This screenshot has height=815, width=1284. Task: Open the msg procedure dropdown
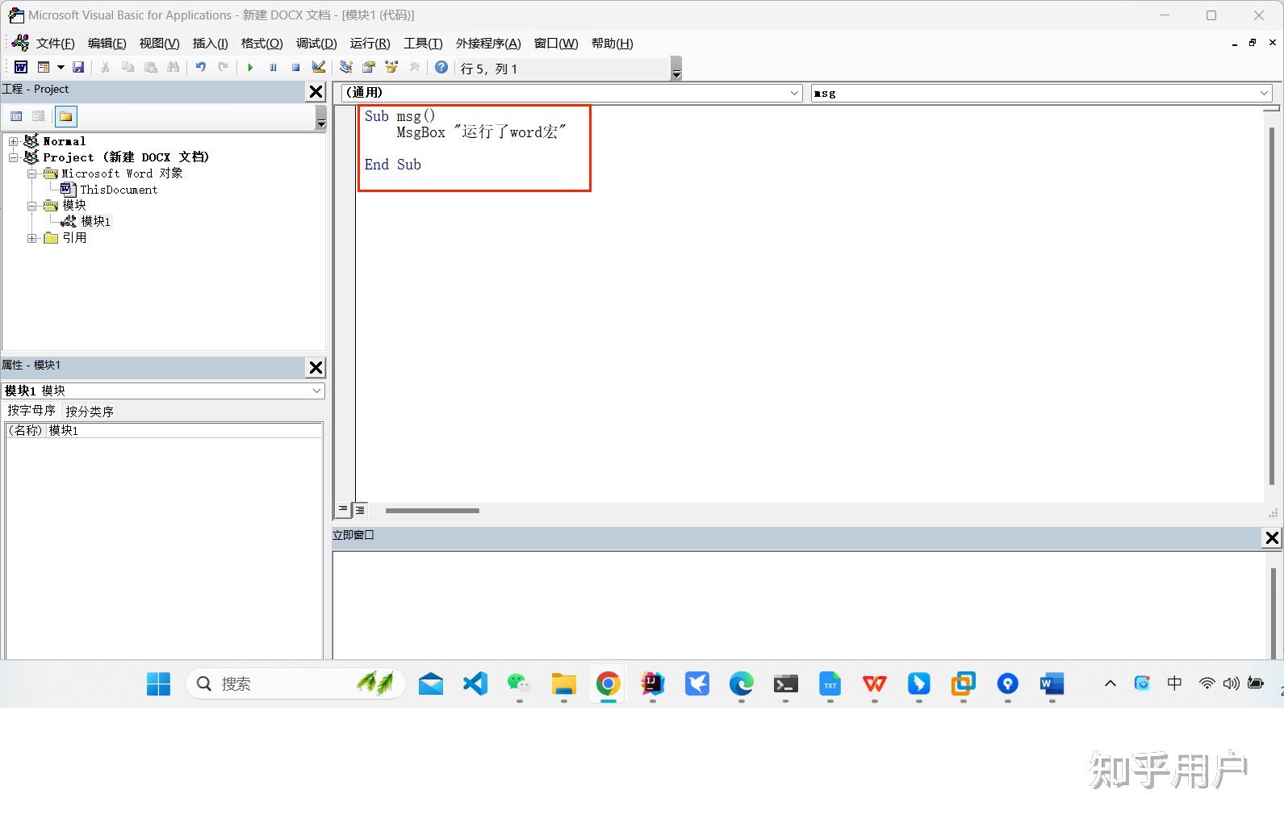click(x=1264, y=93)
